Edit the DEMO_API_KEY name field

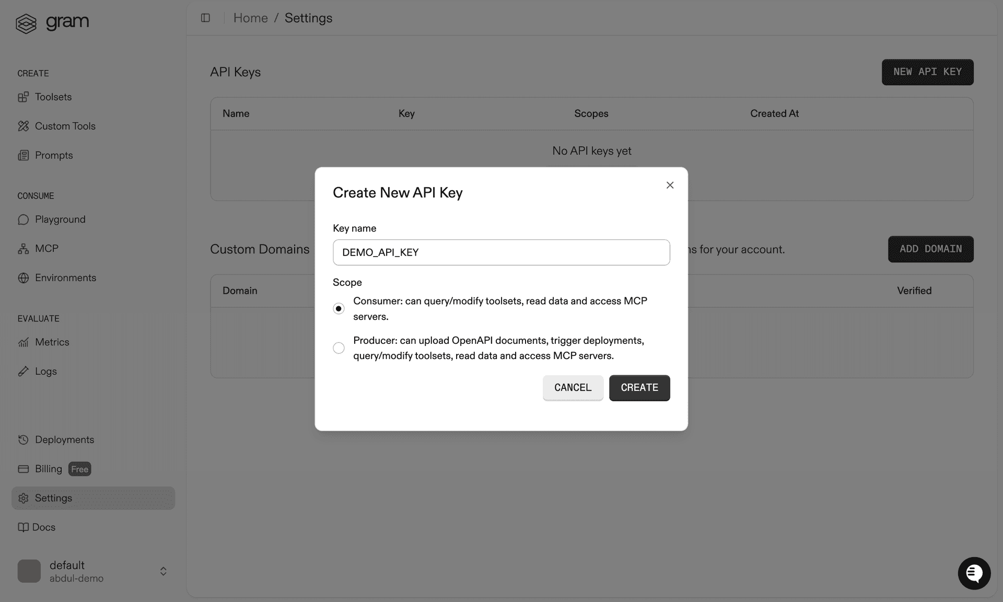[501, 252]
